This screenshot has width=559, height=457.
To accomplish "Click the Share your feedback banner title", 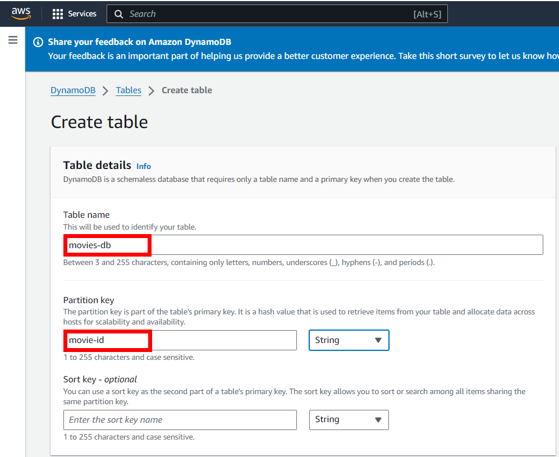I will click(139, 42).
